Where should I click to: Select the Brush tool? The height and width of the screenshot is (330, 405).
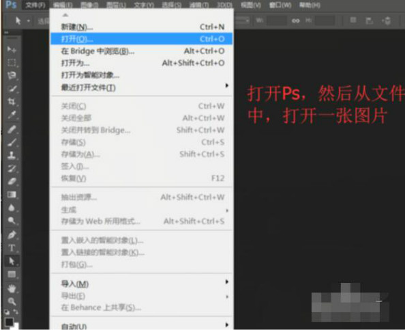click(x=12, y=142)
